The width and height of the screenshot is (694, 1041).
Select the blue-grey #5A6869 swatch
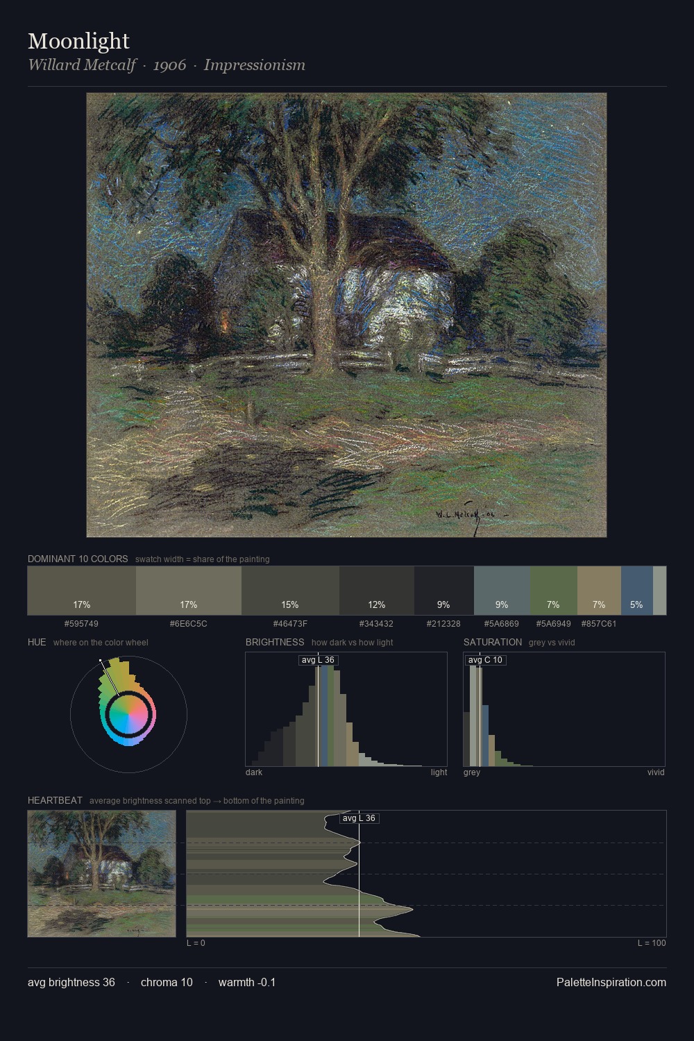click(x=502, y=591)
